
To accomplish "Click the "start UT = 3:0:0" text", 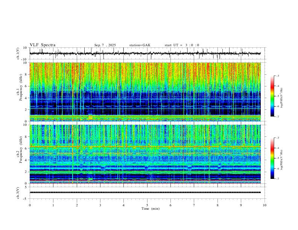I will coord(182,45).
